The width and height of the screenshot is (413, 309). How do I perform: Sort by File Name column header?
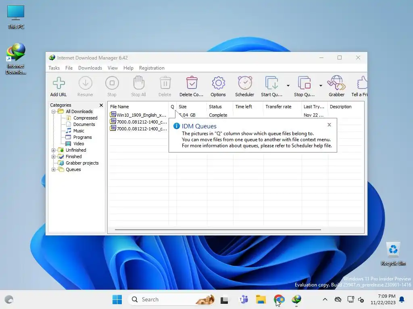pyautogui.click(x=138, y=107)
